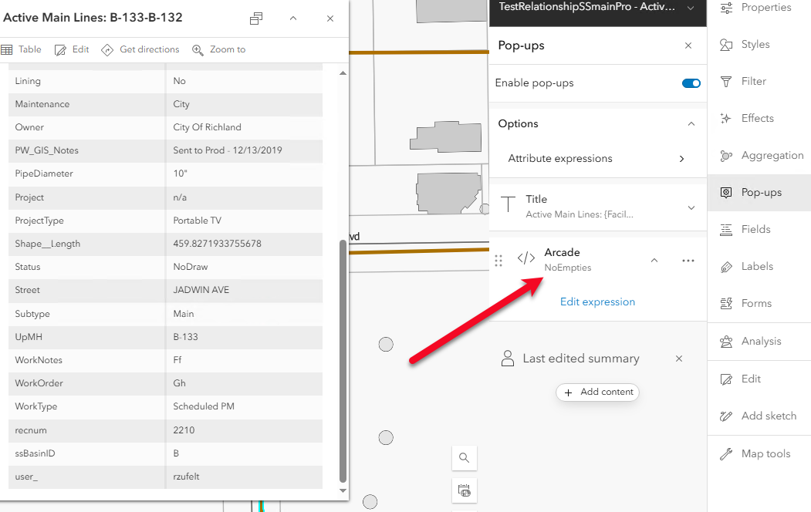Expand the Title element settings

click(x=691, y=206)
